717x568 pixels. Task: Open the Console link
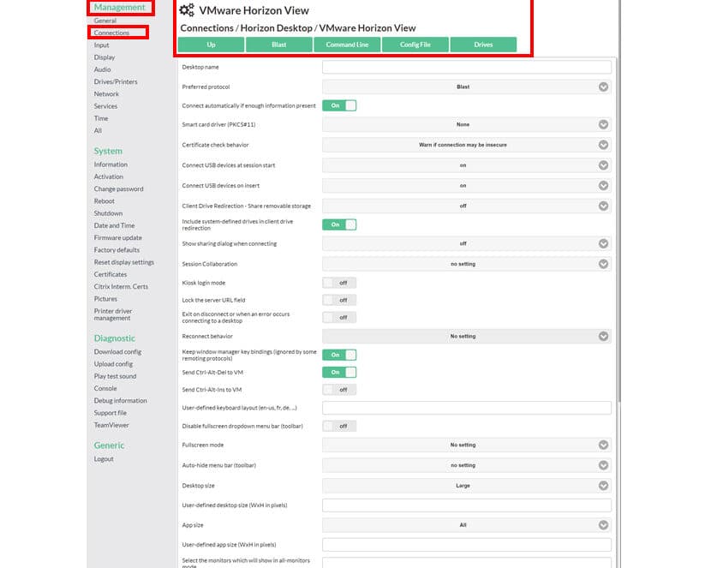click(x=105, y=388)
